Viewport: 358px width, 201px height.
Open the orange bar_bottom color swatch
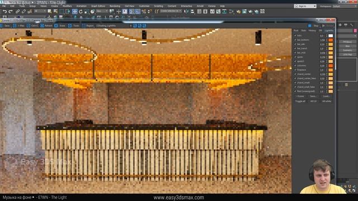pos(331,40)
